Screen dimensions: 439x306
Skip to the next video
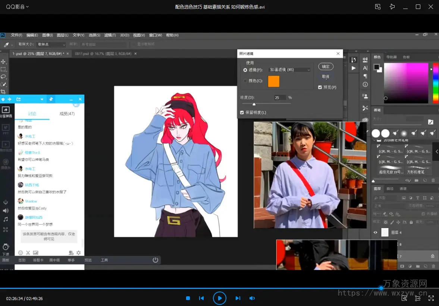[238, 298]
